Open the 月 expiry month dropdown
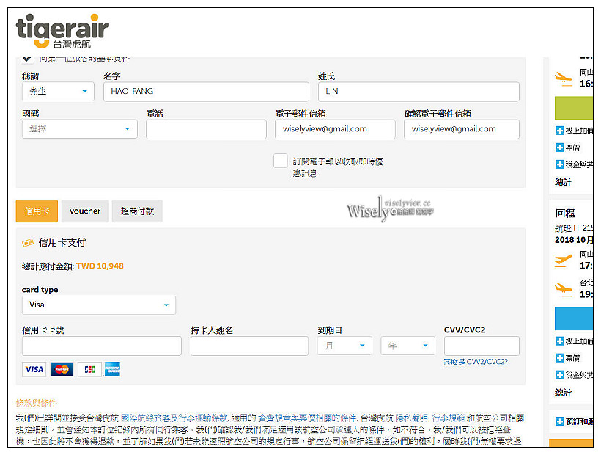 point(344,346)
